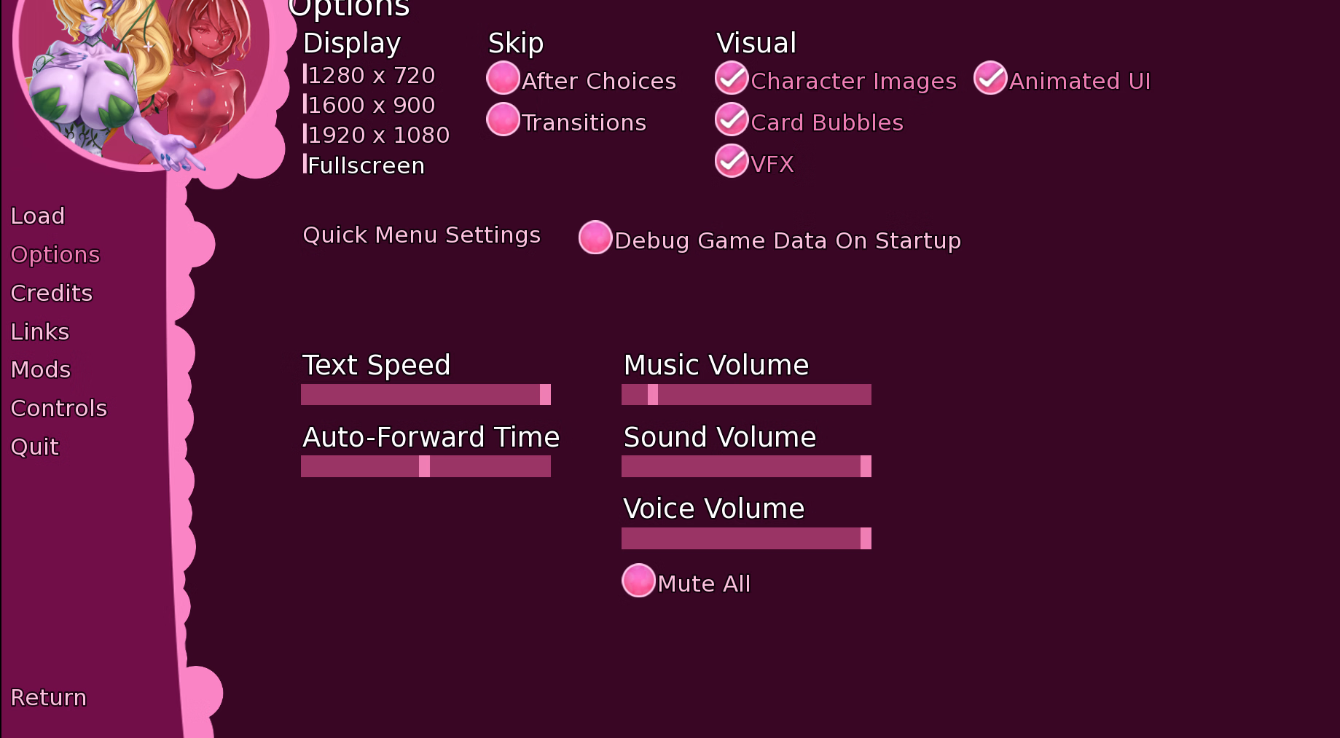Click Return to go back
The width and height of the screenshot is (1340, 738).
click(49, 698)
